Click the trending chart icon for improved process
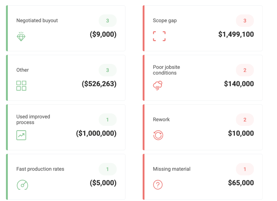The height and width of the screenshot is (201, 277). click(21, 135)
